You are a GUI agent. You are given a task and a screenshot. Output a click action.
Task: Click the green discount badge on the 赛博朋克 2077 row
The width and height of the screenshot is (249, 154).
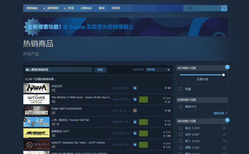[143, 133]
